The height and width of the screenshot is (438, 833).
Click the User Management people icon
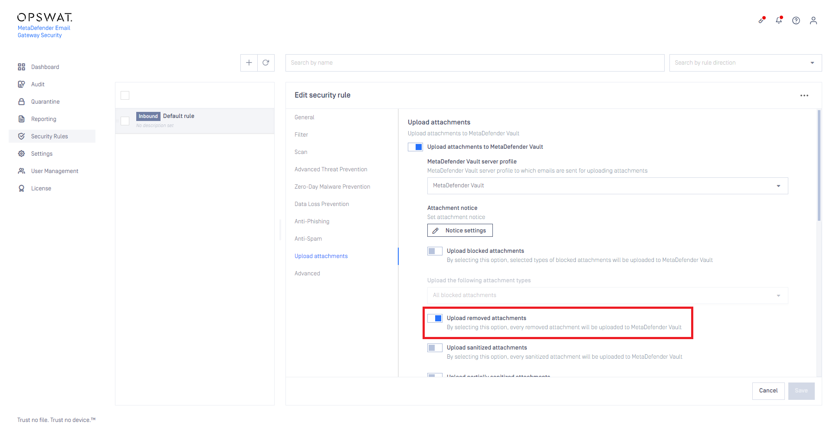(21, 171)
